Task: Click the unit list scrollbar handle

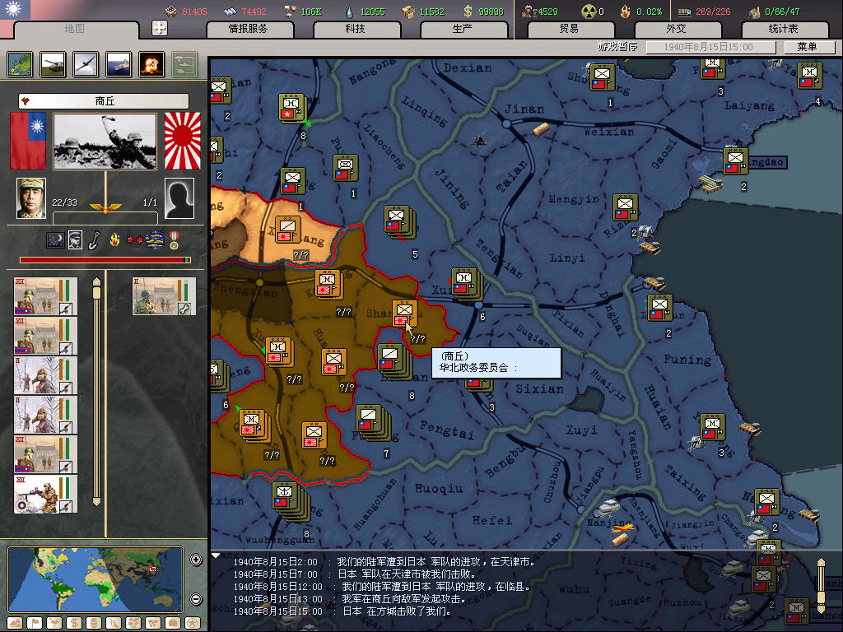Action: point(97,293)
